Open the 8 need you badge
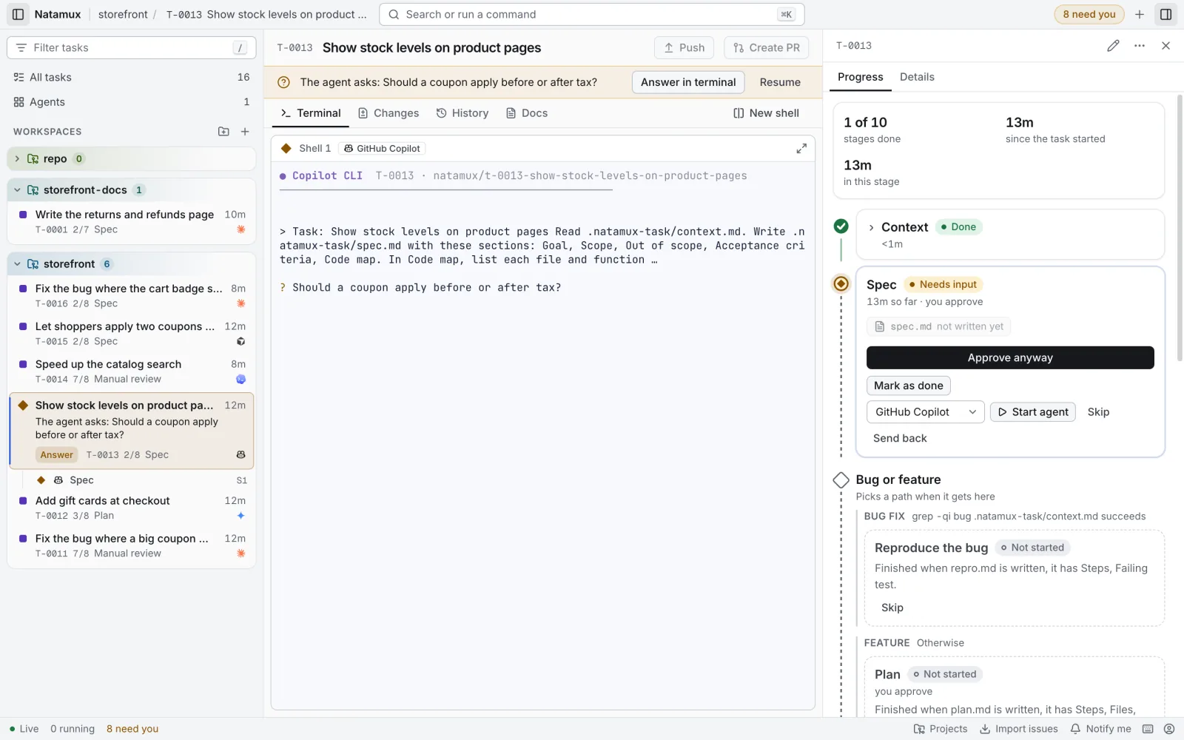1184x740 pixels. click(x=1089, y=14)
